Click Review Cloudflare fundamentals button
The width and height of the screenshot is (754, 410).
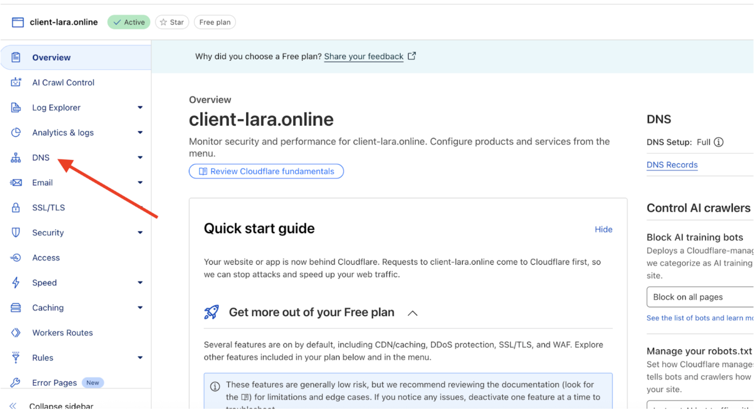click(266, 171)
